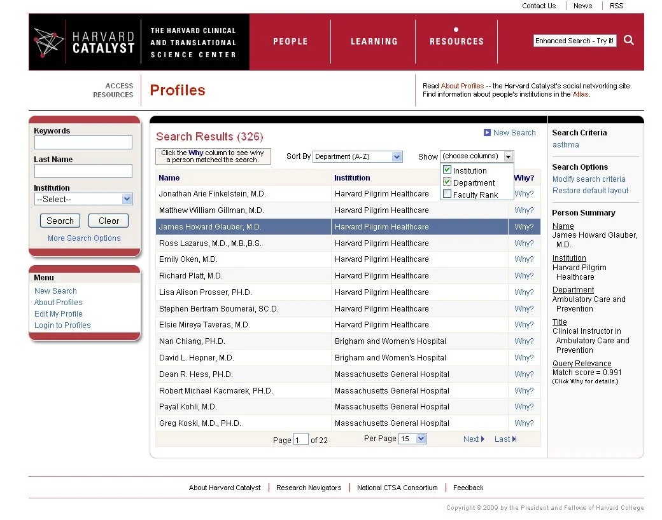
Task: Select Jonathan Arie Finkelstein, M.D. row
Action: click(x=348, y=194)
